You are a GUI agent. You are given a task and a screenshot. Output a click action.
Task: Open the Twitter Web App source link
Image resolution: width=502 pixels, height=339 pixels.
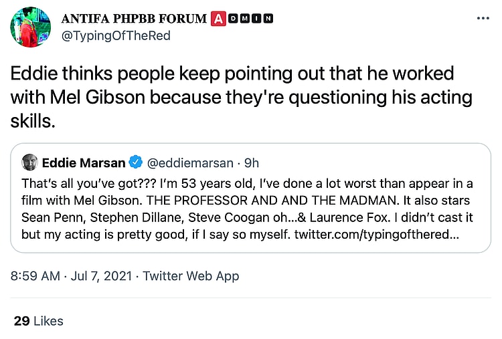click(x=191, y=275)
